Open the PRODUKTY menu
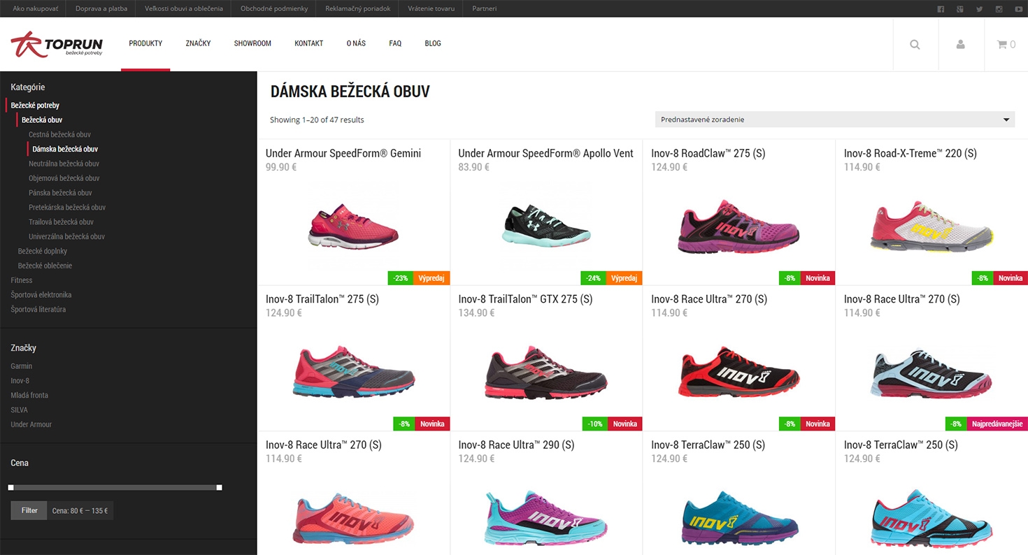 (x=145, y=43)
